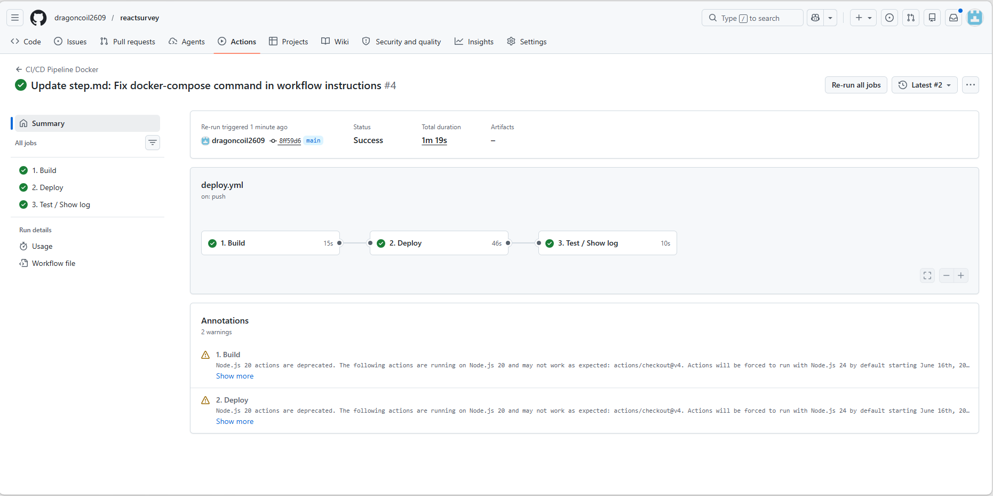Switch to the Agents tab
The image size is (993, 496).
coord(187,42)
